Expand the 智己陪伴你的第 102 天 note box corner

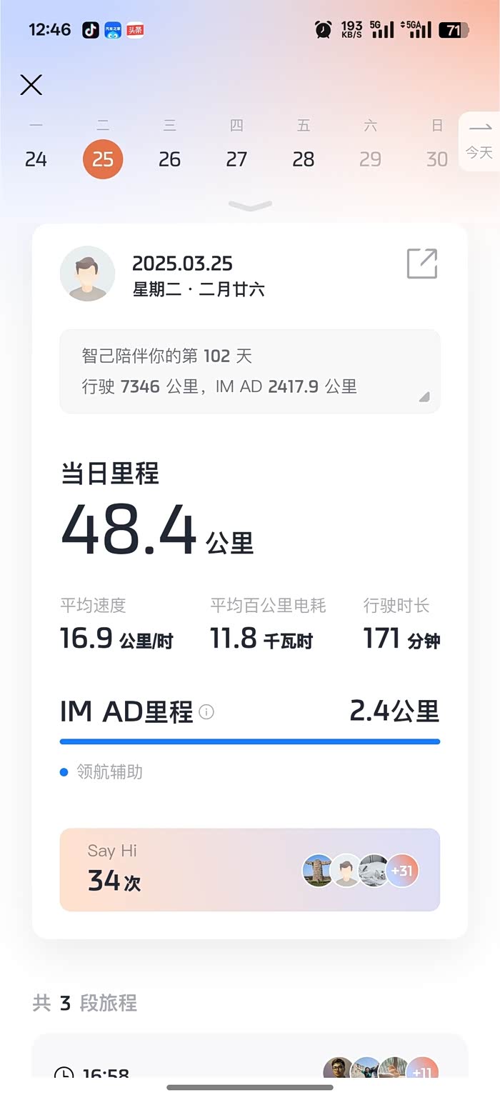[424, 396]
